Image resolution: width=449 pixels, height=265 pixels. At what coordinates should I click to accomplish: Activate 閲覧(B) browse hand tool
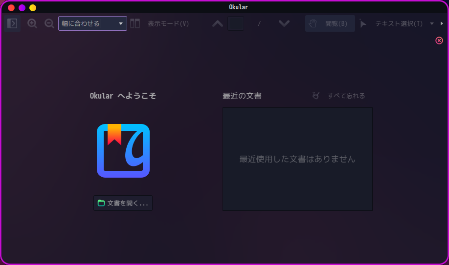tap(330, 23)
